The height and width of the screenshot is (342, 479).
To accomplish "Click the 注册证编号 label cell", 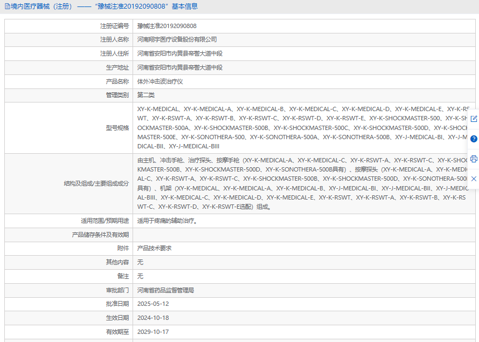I will [x=69, y=26].
